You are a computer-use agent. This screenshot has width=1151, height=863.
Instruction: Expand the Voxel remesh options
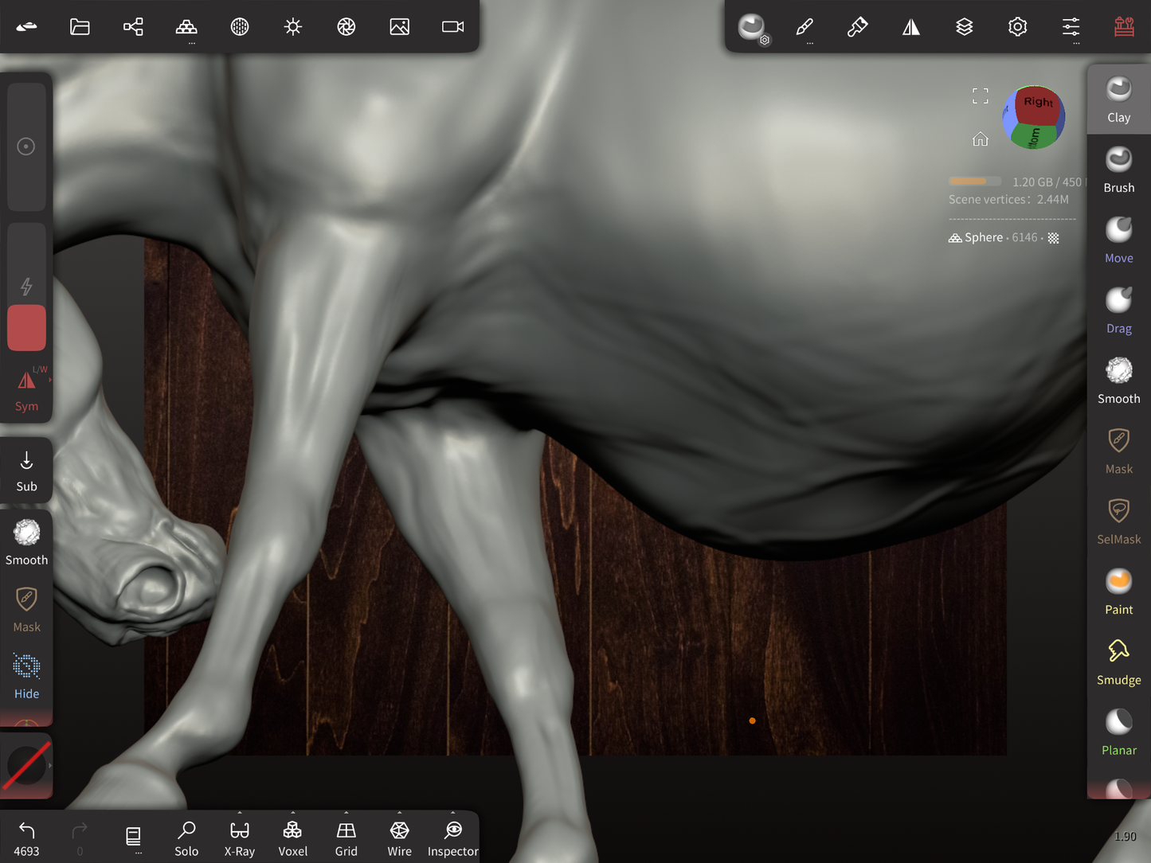(292, 814)
